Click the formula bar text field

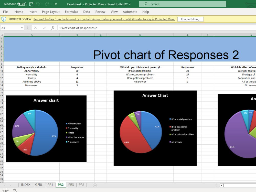tap(157, 28)
